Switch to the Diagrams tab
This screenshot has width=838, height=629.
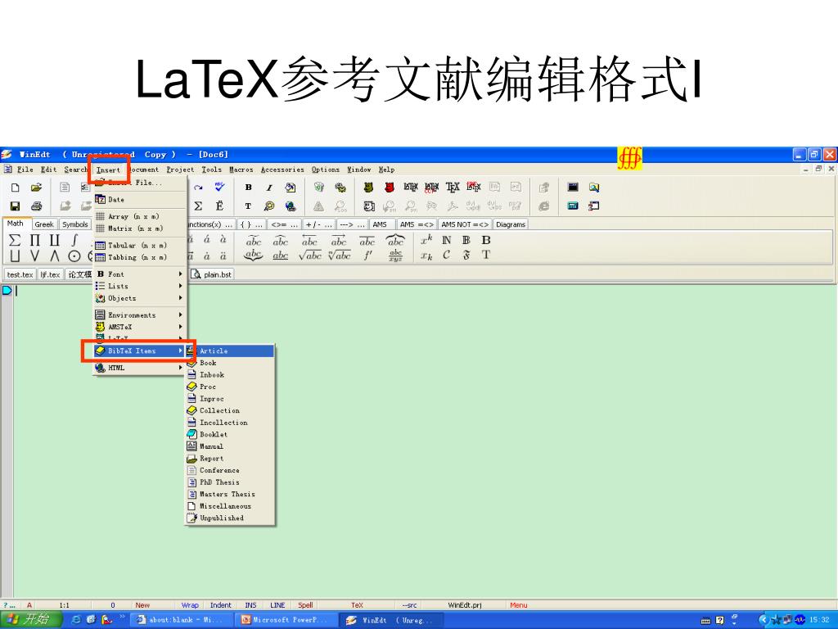(511, 224)
